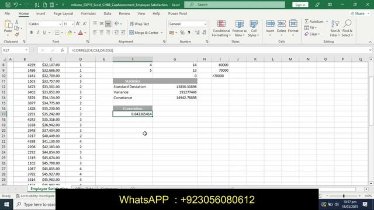Cut selection with scissors icon

17,22
